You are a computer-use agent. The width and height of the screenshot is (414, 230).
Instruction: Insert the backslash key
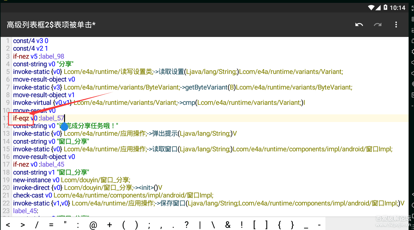[x=213, y=225]
